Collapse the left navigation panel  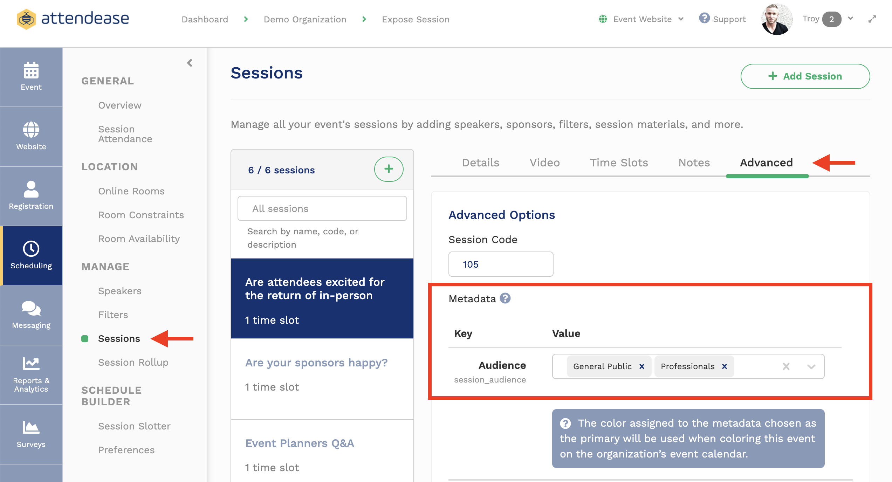190,63
